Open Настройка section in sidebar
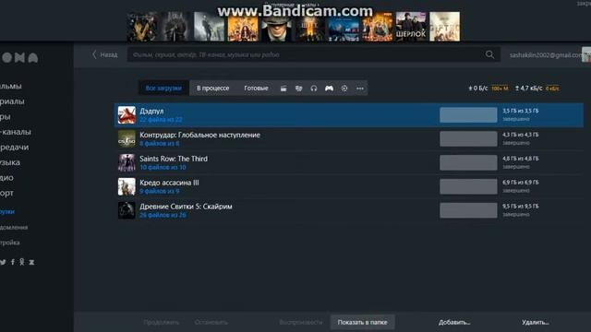The height and width of the screenshot is (332, 591). coord(10,243)
